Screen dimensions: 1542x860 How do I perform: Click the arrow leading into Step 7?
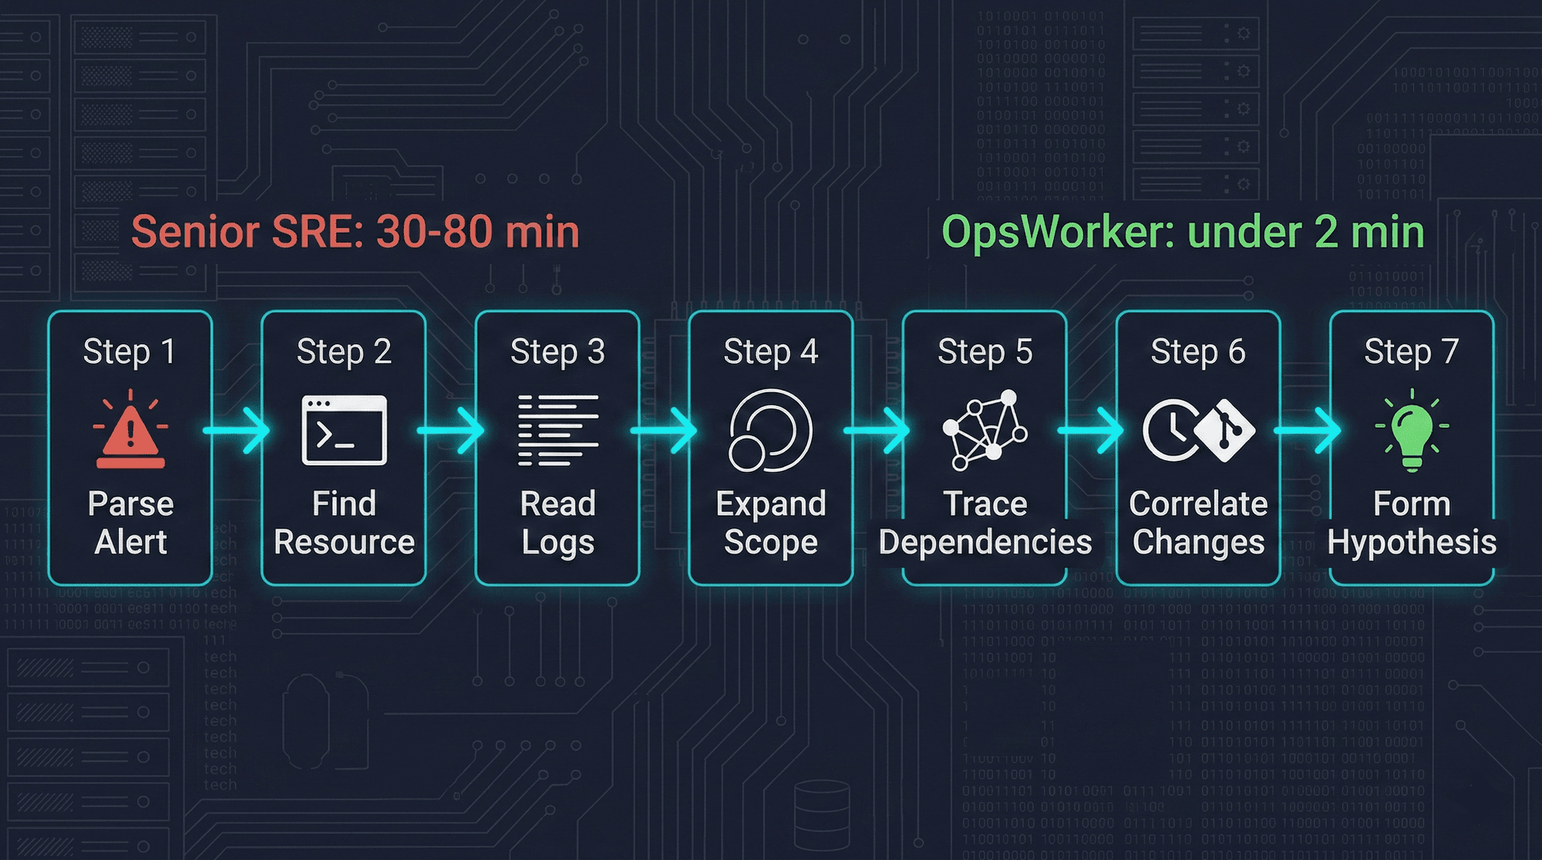point(1311,432)
